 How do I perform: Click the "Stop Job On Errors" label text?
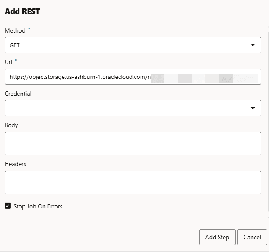click(38, 206)
